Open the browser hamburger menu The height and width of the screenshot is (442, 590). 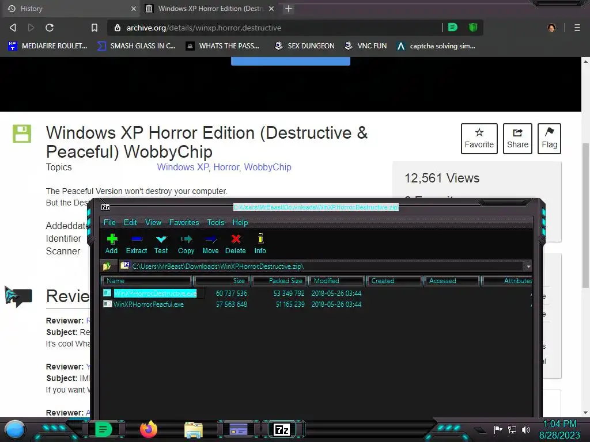pos(577,28)
